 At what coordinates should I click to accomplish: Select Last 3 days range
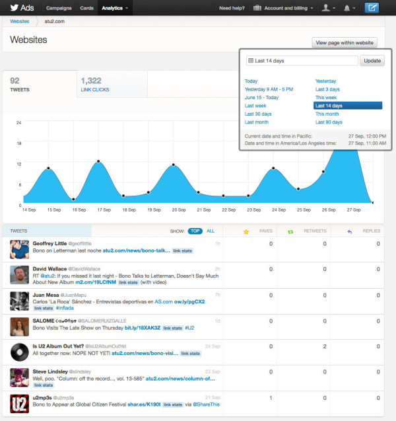327,89
